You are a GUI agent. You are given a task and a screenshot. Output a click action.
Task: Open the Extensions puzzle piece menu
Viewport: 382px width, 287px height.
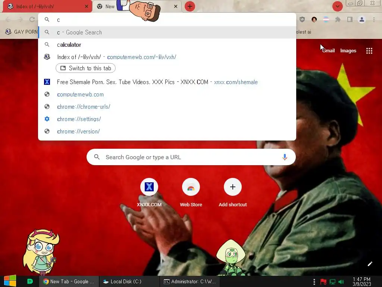tap(338, 19)
